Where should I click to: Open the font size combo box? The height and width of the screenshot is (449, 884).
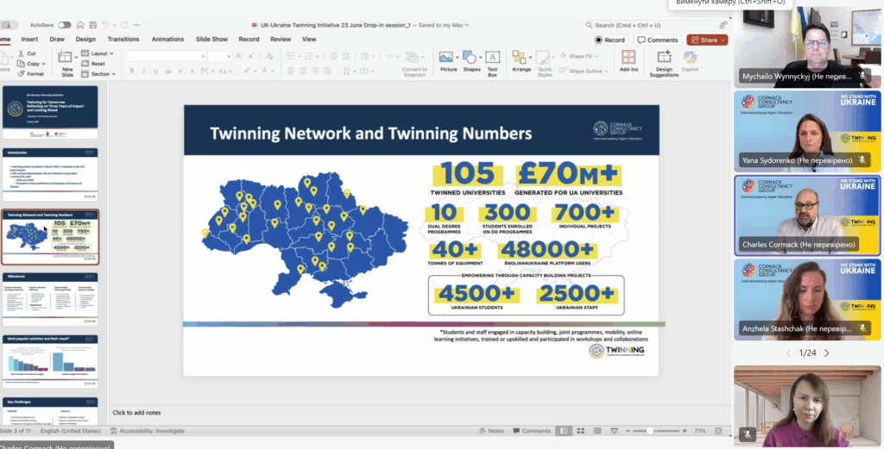[219, 56]
